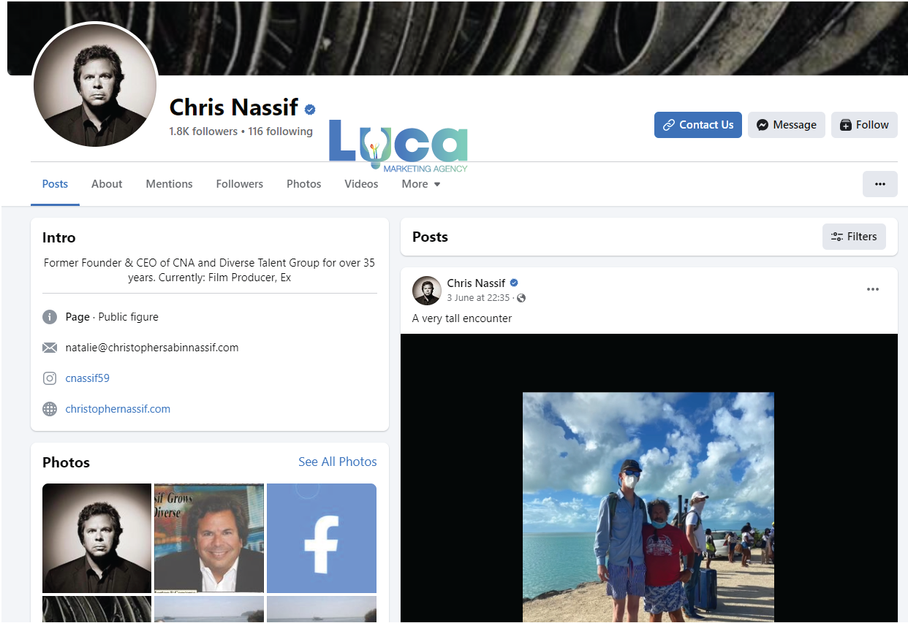This screenshot has height=623, width=908.
Task: Open the Photos tab
Action: pyautogui.click(x=304, y=184)
